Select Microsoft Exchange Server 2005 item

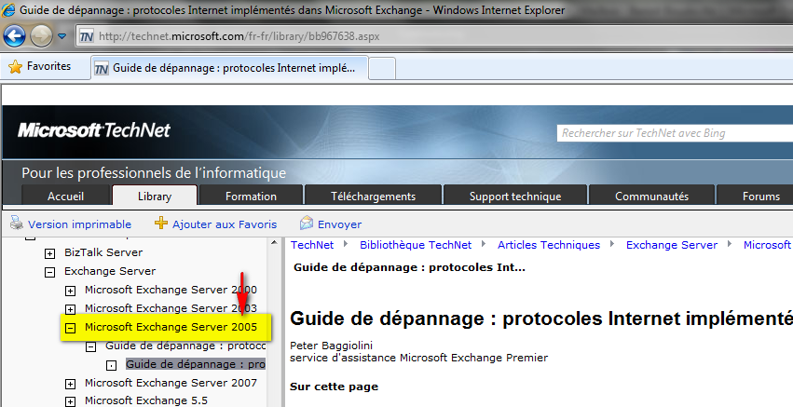tap(171, 327)
